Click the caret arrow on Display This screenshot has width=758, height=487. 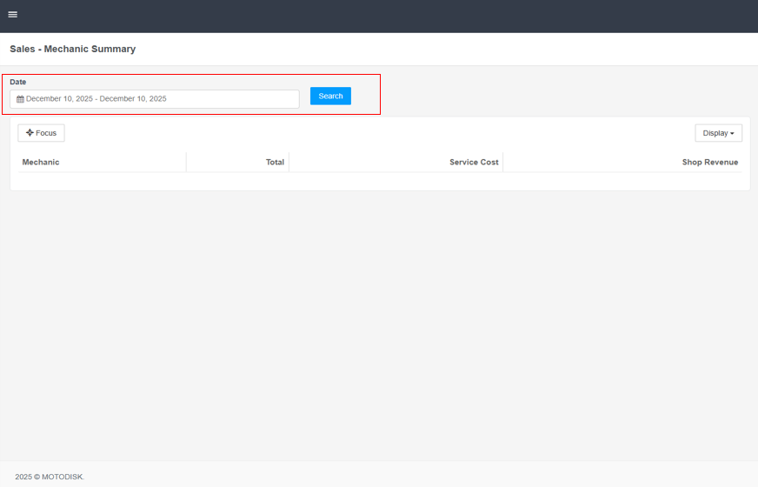click(x=732, y=134)
